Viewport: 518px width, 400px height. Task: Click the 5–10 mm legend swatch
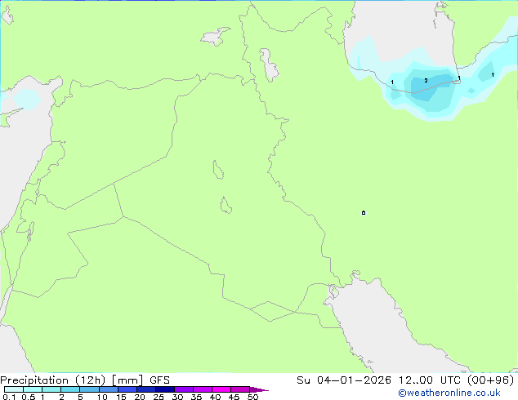pos(89,389)
